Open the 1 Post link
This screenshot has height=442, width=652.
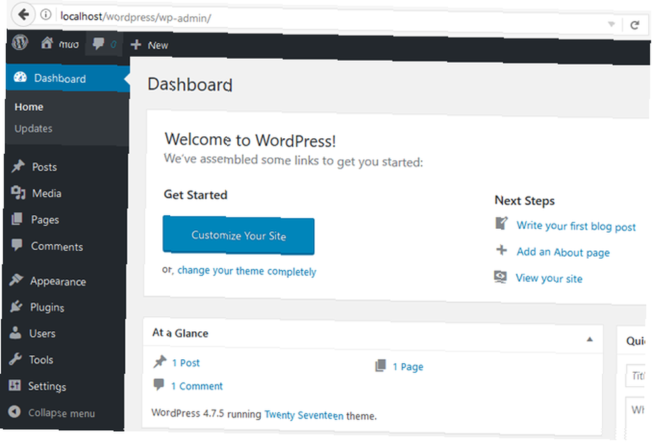(x=186, y=363)
